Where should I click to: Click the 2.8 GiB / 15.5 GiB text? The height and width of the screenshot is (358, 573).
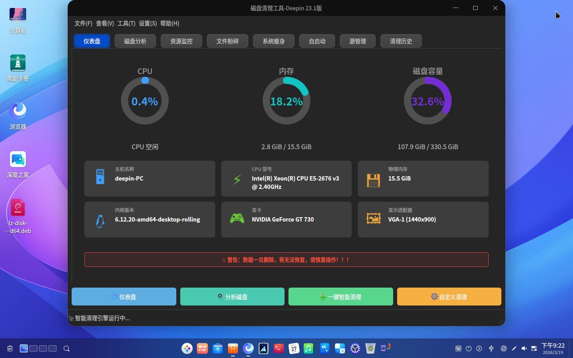click(286, 147)
